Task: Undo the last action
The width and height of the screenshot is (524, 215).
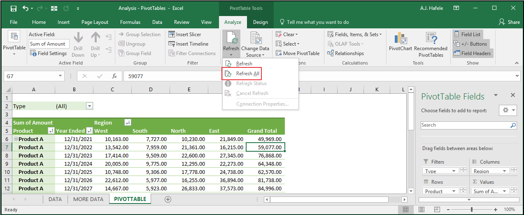Action: 26,8
